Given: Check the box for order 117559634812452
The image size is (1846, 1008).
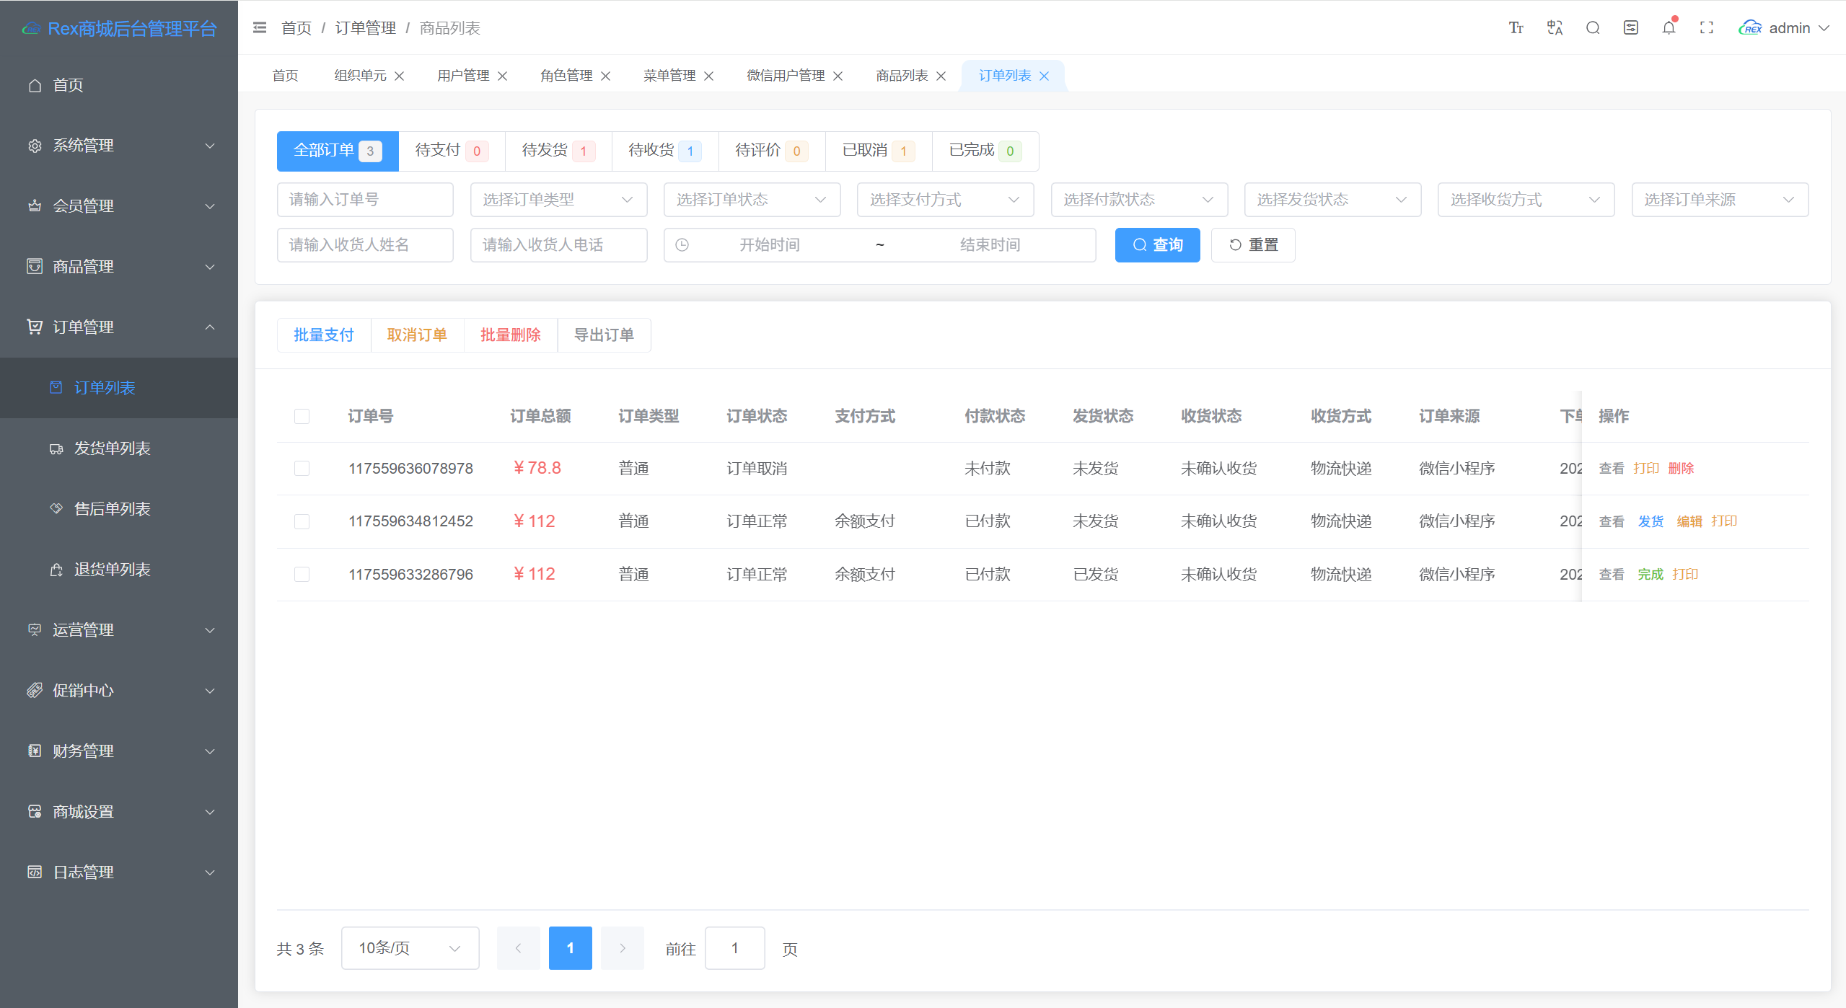Looking at the screenshot, I should point(302,521).
